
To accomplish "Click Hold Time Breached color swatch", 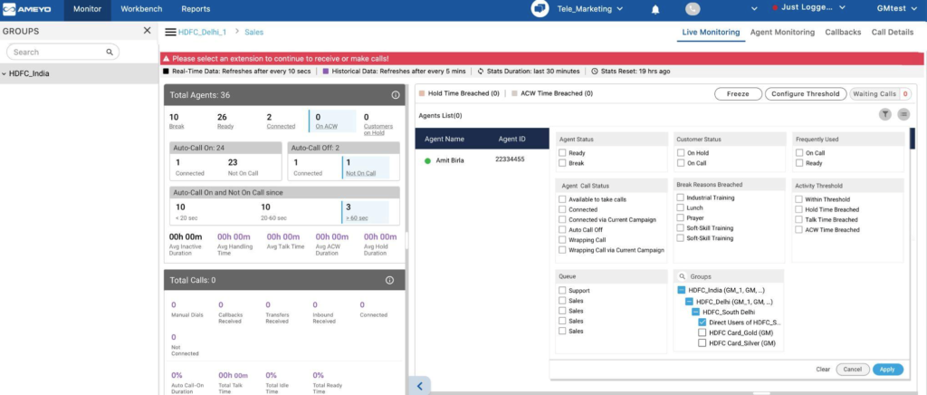I will [x=422, y=93].
